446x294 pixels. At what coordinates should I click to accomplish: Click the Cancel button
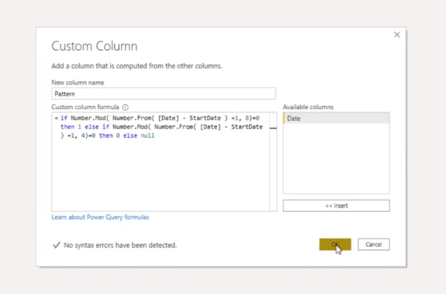pyautogui.click(x=373, y=244)
